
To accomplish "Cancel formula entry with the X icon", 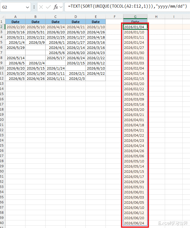I will [x=41, y=7].
